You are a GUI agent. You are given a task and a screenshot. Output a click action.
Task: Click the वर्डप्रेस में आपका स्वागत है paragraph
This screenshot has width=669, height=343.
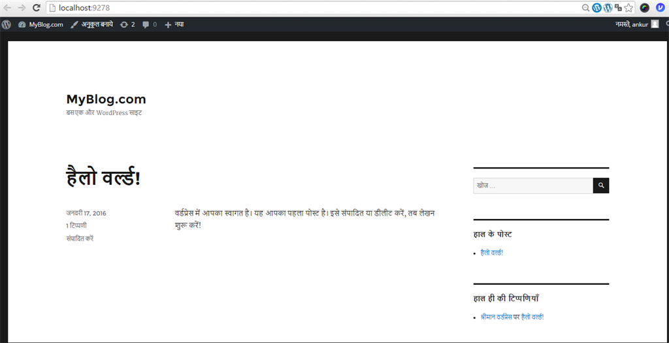(304, 218)
